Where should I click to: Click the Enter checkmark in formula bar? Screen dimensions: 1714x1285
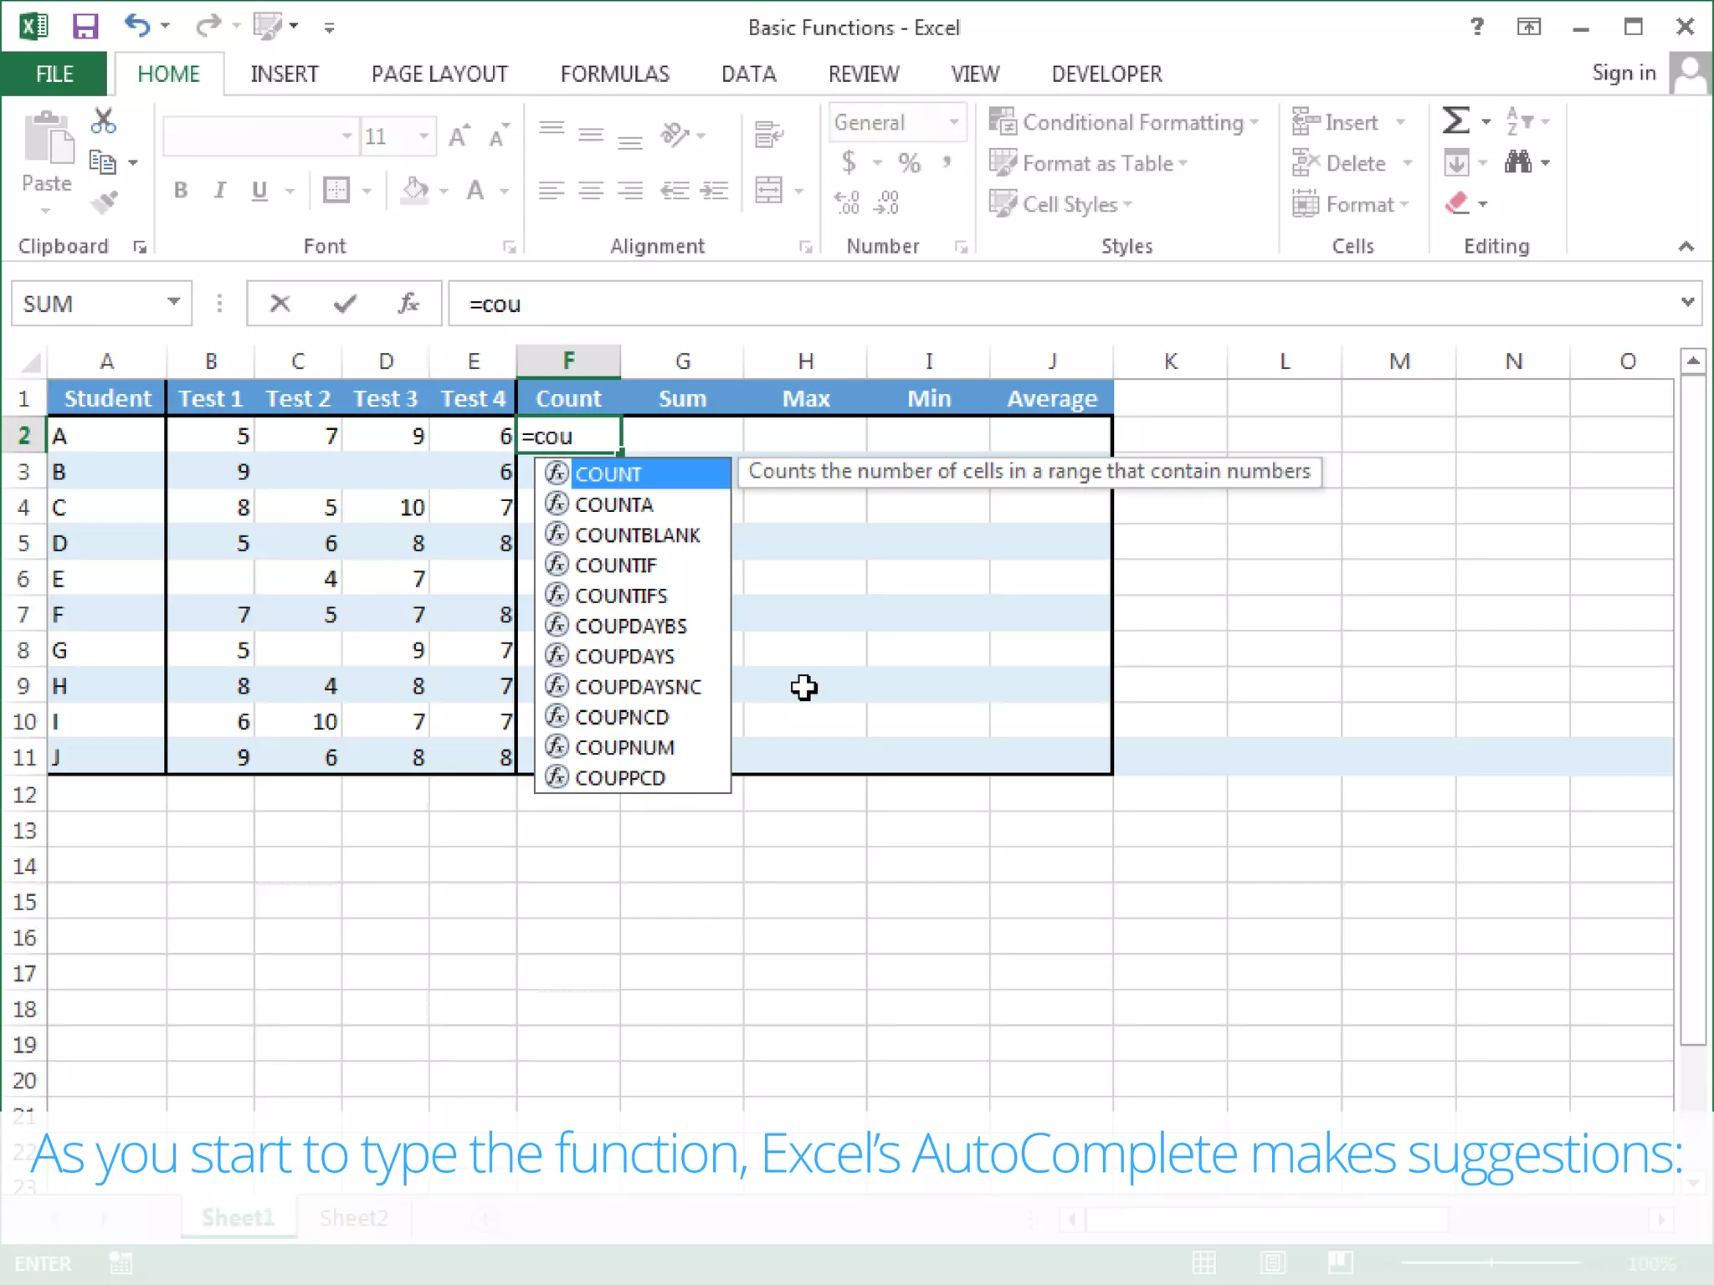click(344, 303)
